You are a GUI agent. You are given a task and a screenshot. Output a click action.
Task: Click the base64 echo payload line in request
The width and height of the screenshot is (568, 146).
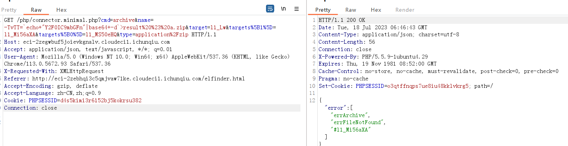pos(140,27)
